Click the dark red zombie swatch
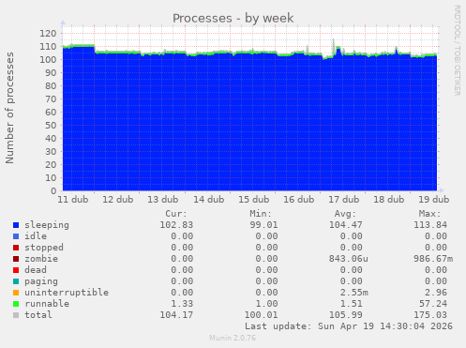 (16, 259)
